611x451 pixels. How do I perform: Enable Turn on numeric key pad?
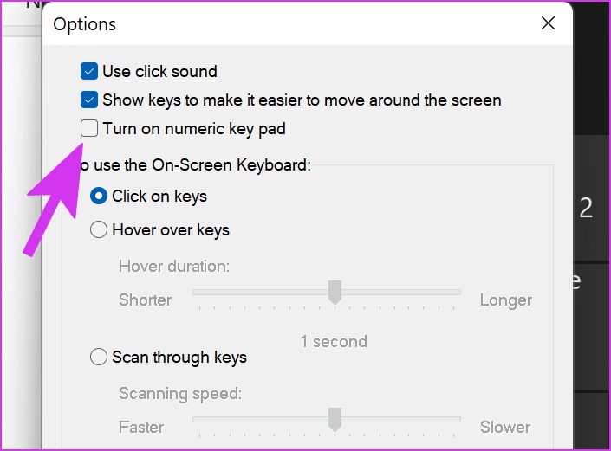pyautogui.click(x=89, y=129)
